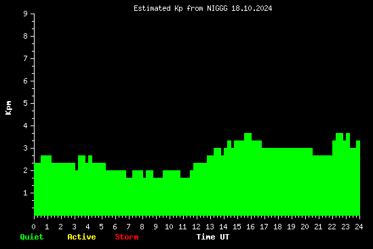
Task: Click the hour 0 tick label
Action: pos(33,227)
